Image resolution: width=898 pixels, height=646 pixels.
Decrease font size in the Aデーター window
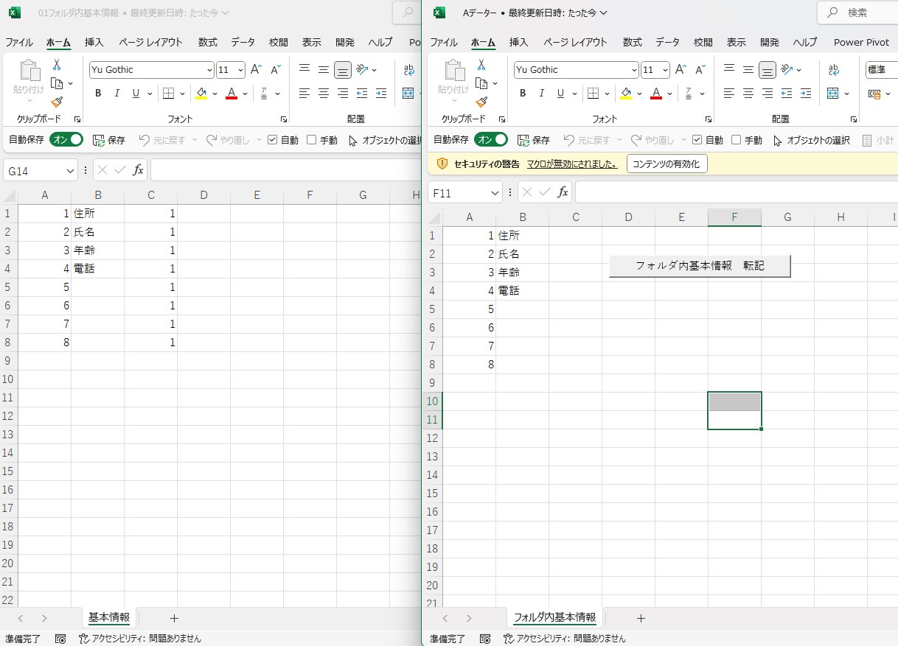700,70
